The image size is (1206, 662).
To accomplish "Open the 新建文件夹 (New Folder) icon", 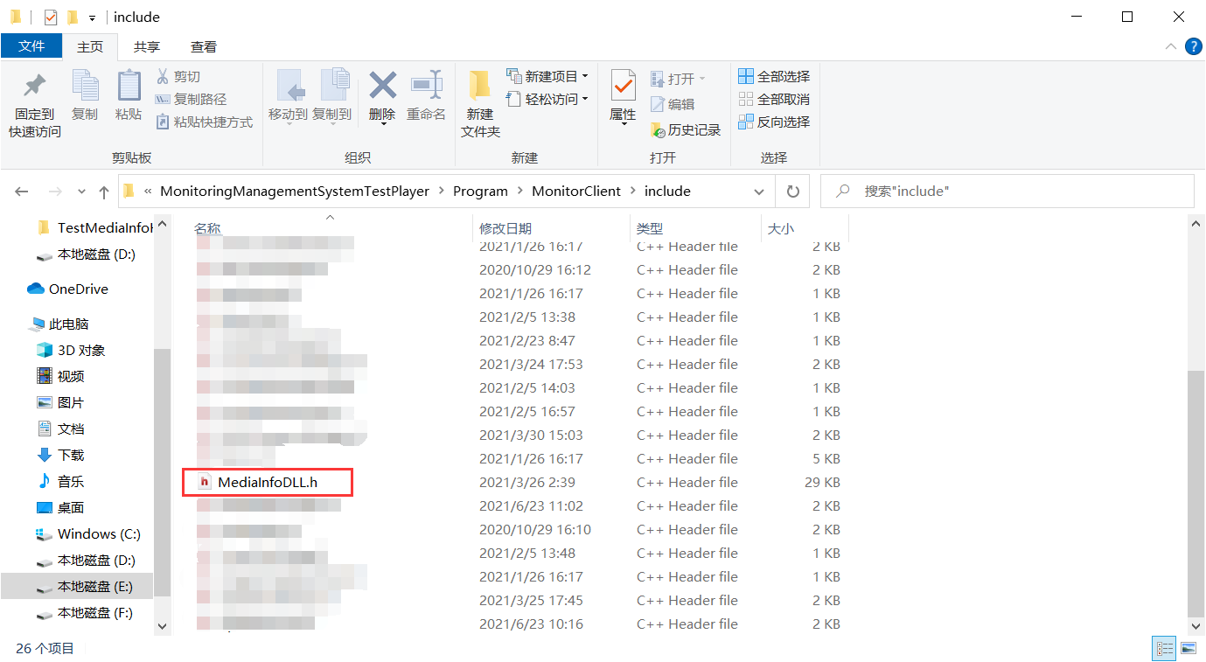I will tap(479, 99).
